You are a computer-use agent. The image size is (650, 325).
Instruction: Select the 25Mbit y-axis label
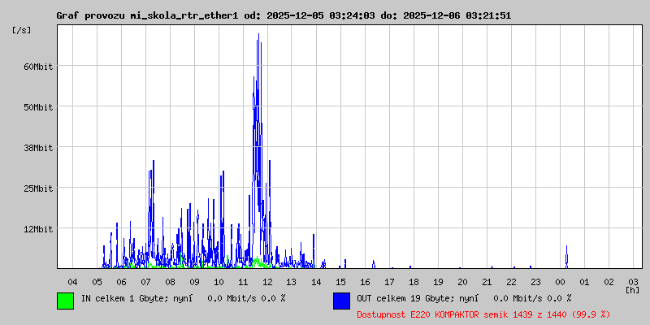click(38, 188)
